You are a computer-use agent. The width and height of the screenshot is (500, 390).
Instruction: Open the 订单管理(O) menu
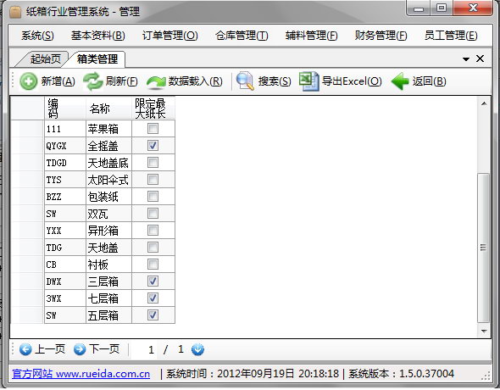pyautogui.click(x=170, y=36)
